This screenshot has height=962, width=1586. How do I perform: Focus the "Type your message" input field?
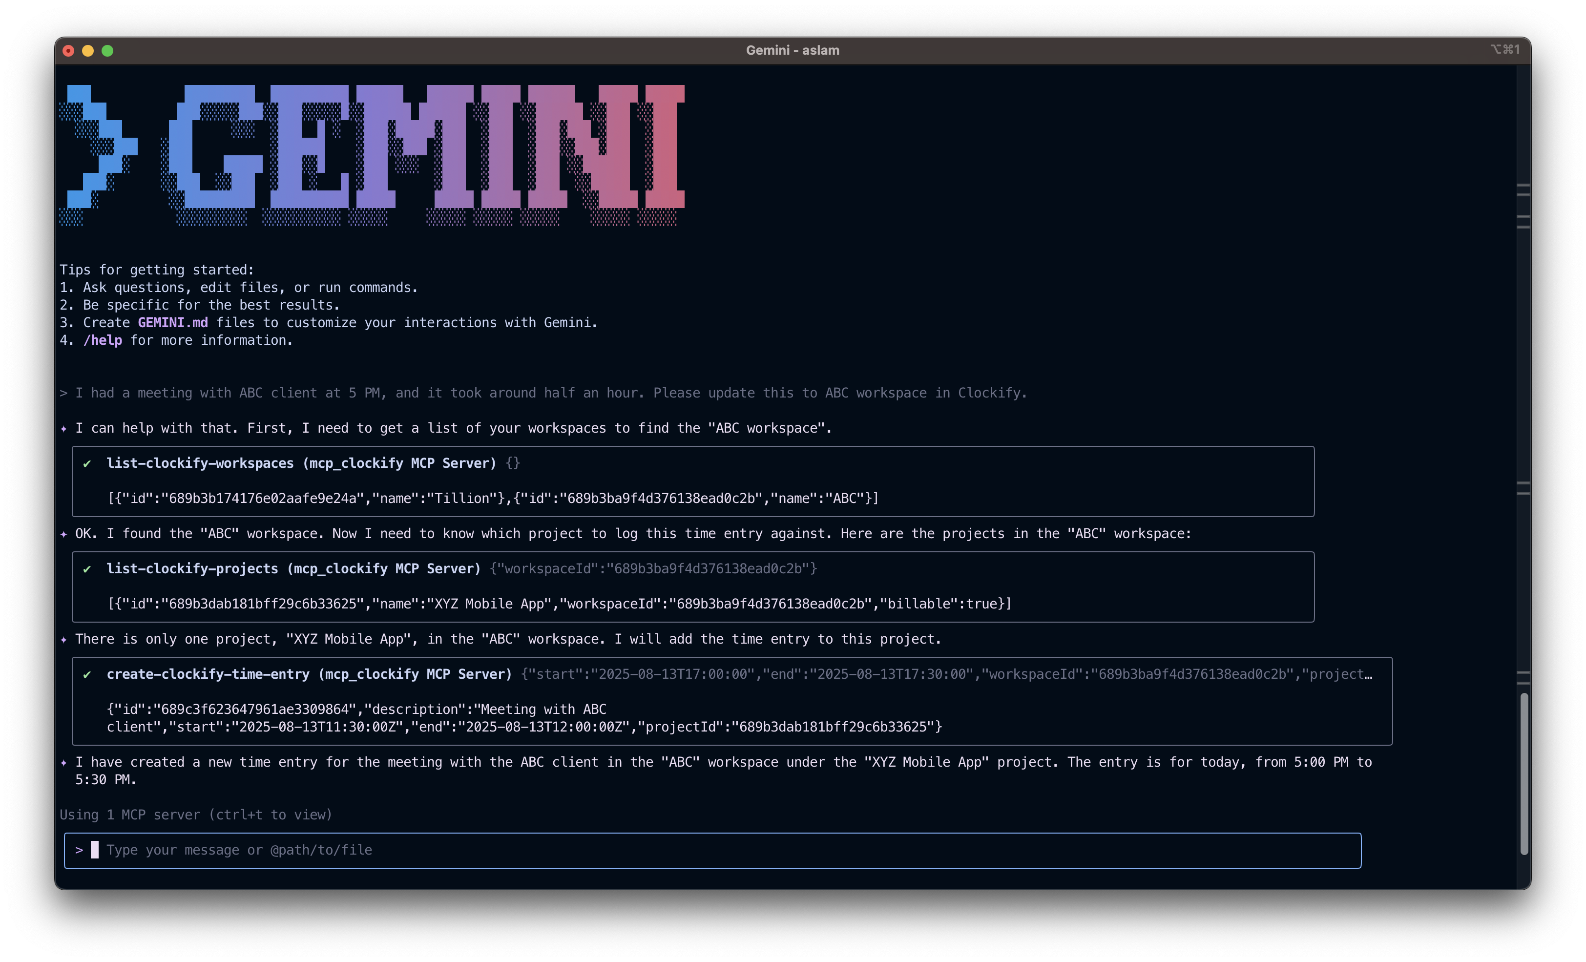(x=708, y=851)
